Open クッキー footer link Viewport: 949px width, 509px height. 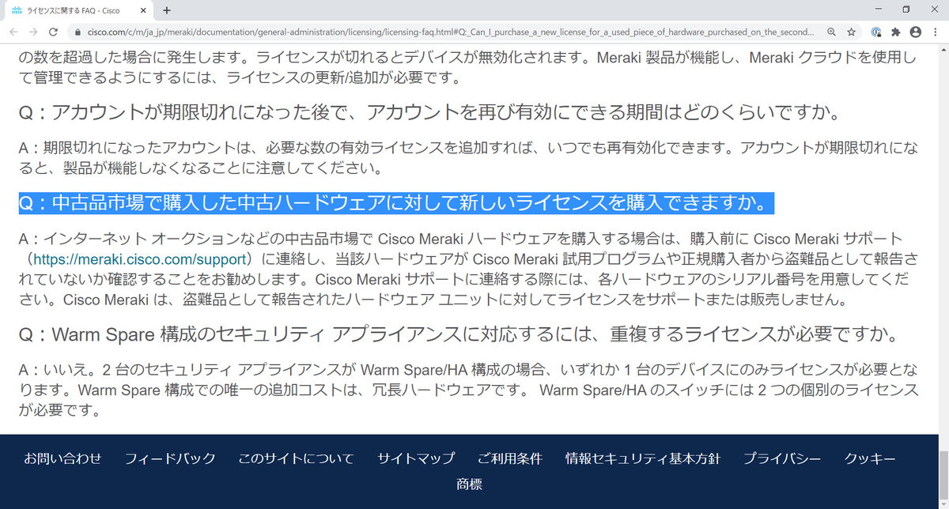click(870, 458)
